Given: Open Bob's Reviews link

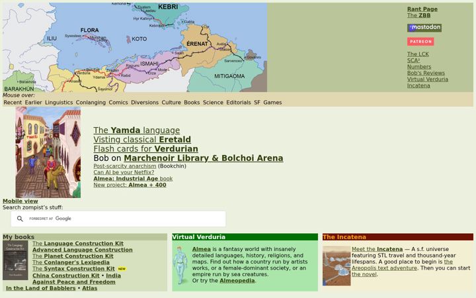Looking at the screenshot, I should point(426,73).
